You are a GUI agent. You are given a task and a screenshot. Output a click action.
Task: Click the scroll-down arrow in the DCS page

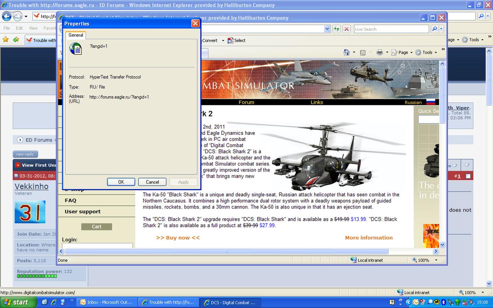pos(443,244)
